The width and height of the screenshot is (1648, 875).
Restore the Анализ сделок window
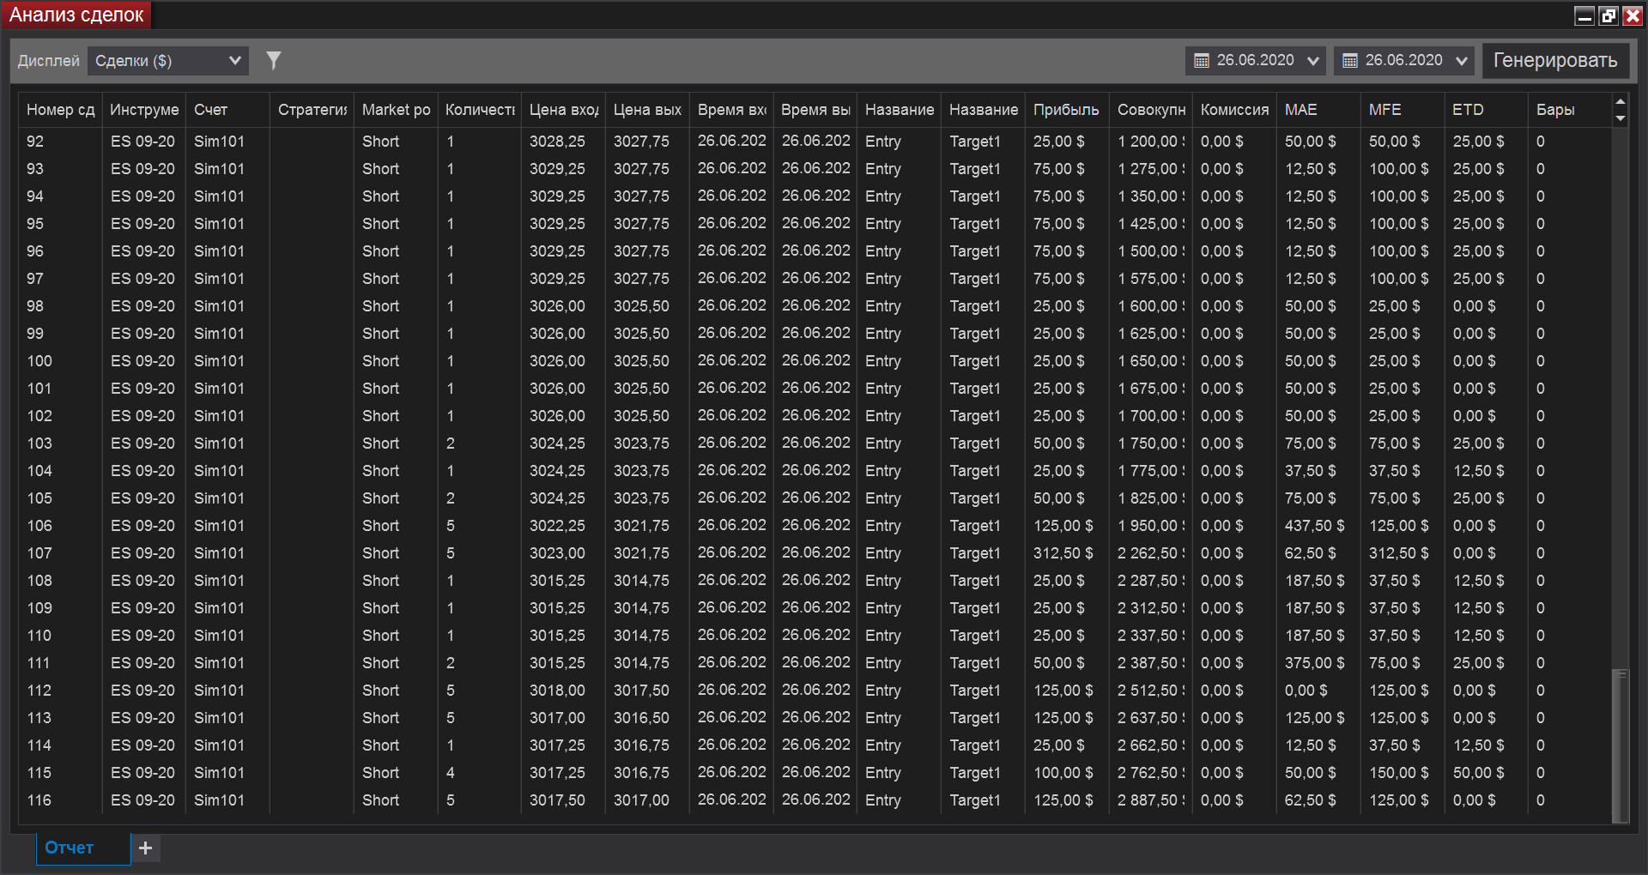1609,15
